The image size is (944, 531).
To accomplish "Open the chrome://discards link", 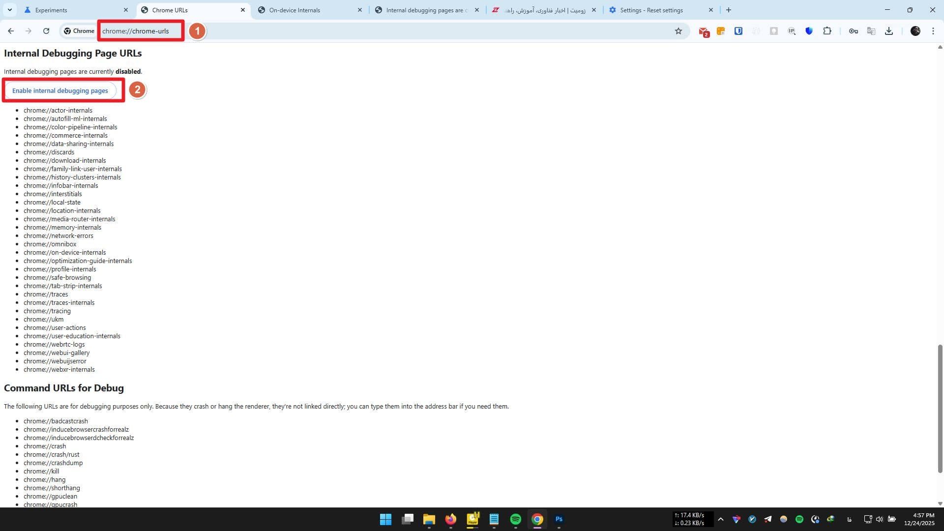I will click(x=49, y=152).
